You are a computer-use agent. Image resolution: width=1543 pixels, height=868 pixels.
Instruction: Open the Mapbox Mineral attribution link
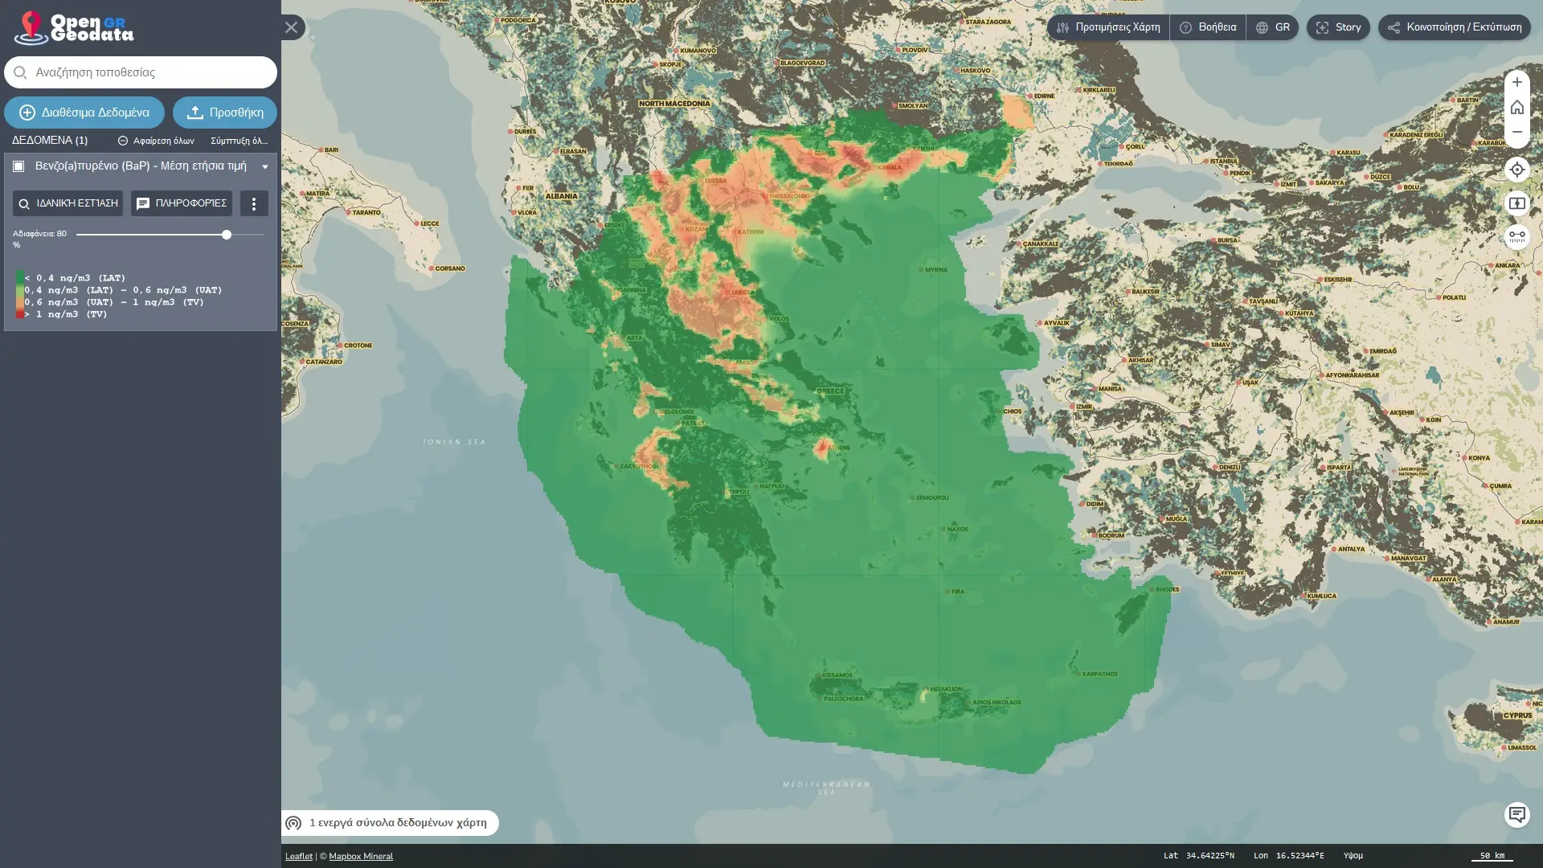coord(361,856)
